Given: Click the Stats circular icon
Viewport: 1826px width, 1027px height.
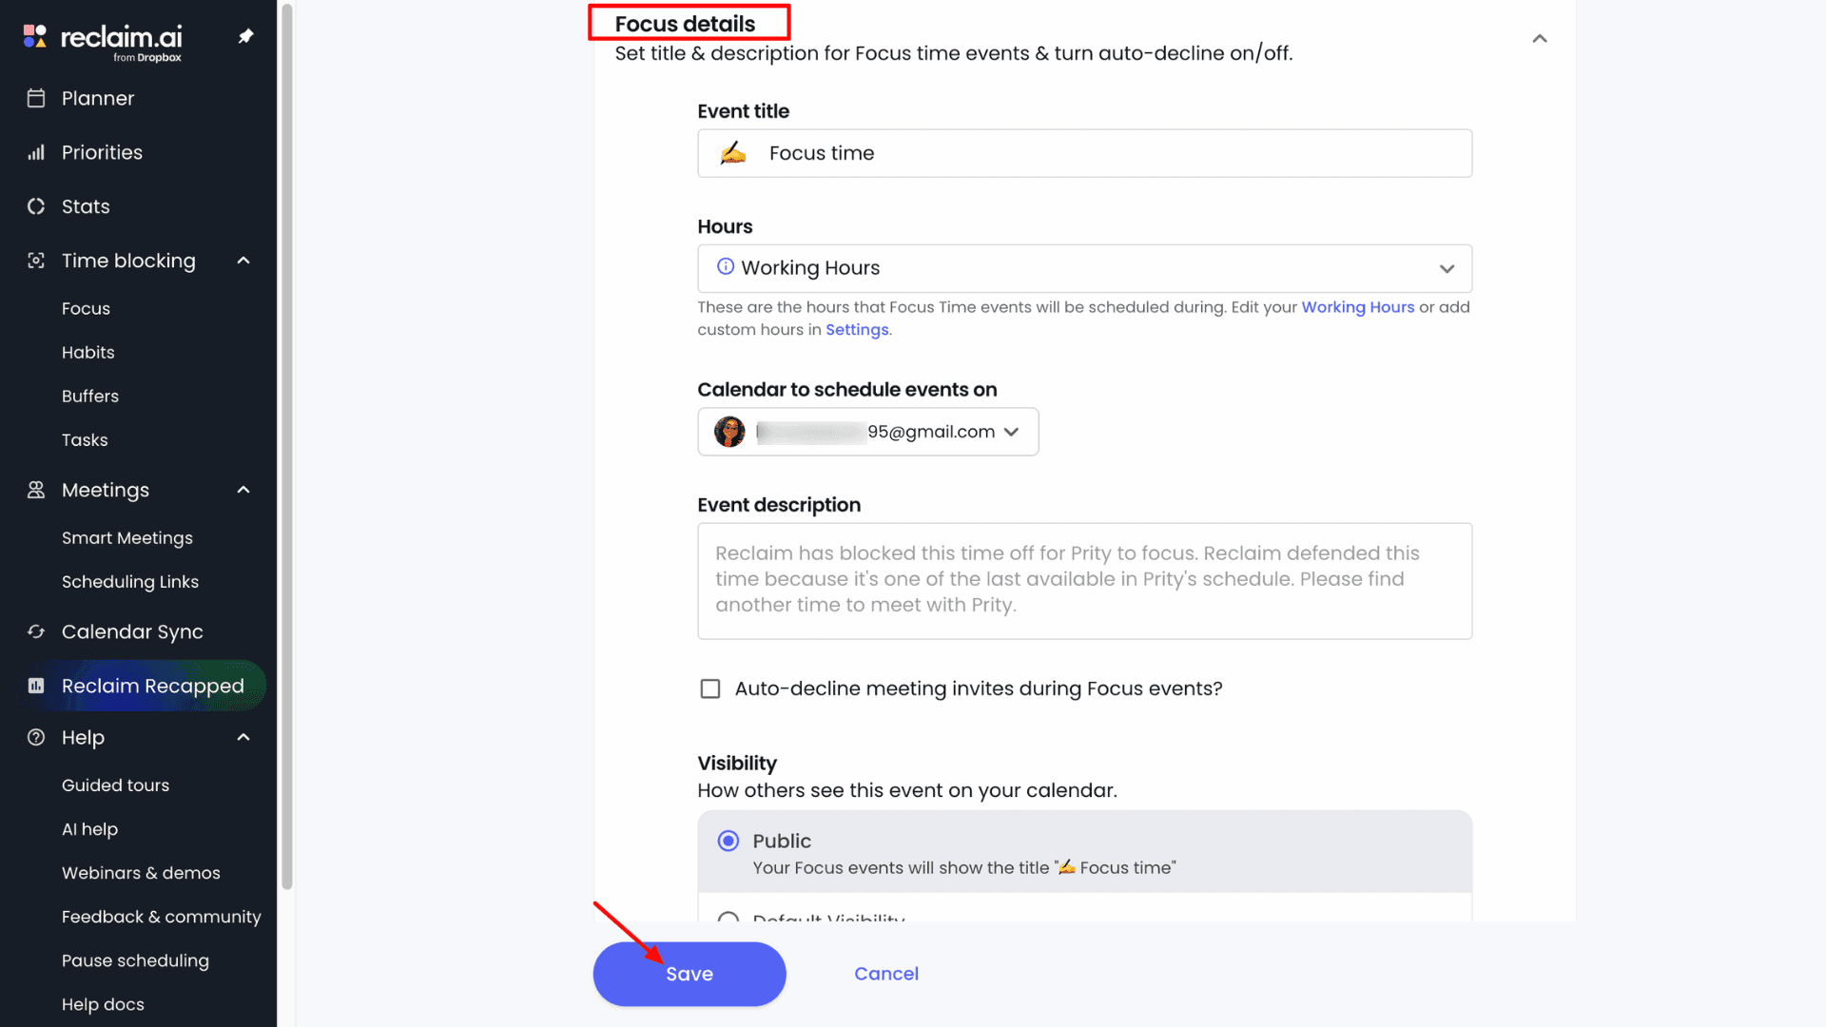Looking at the screenshot, I should [x=36, y=206].
